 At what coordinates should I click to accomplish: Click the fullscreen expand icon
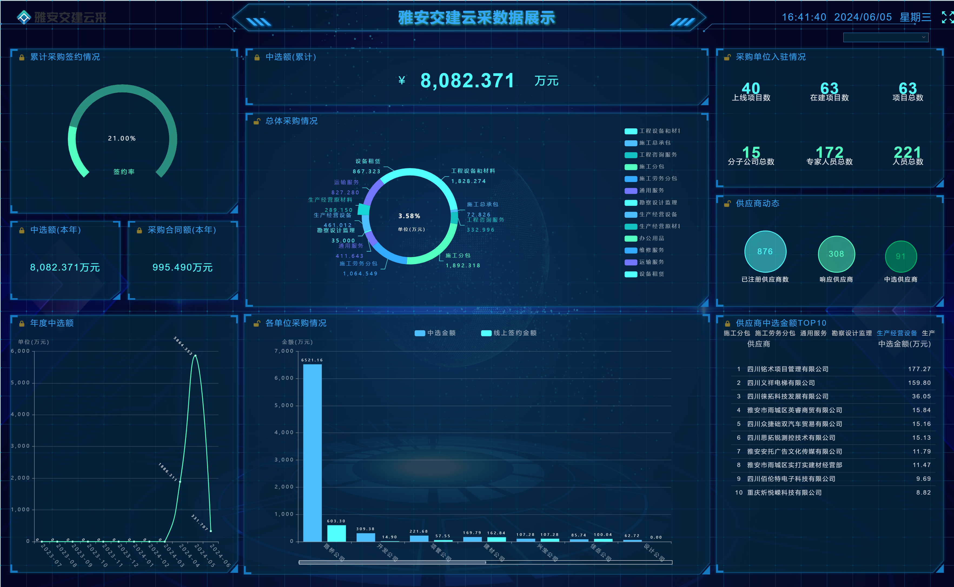[948, 17]
